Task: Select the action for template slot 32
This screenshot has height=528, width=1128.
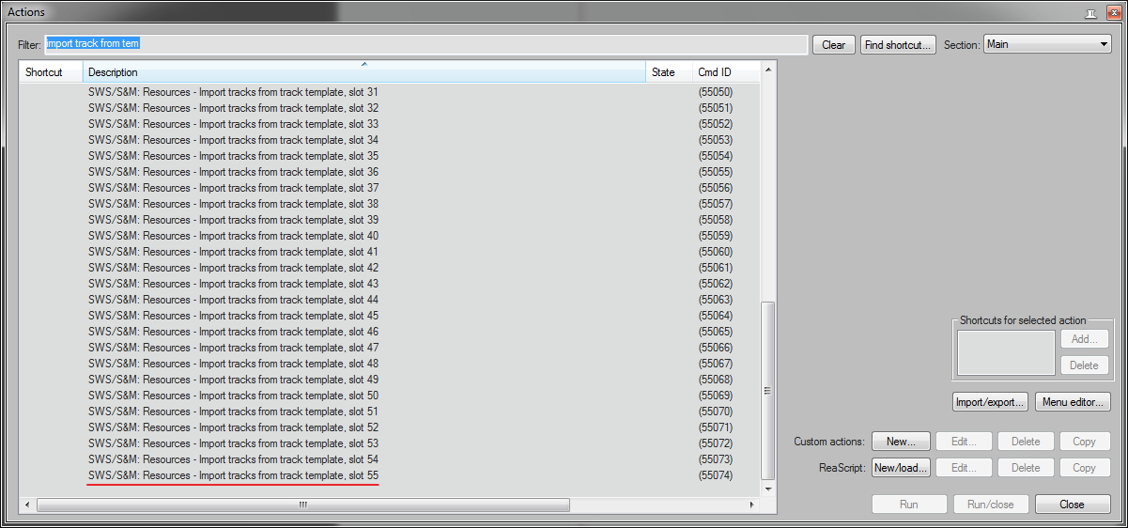Action: coord(233,108)
